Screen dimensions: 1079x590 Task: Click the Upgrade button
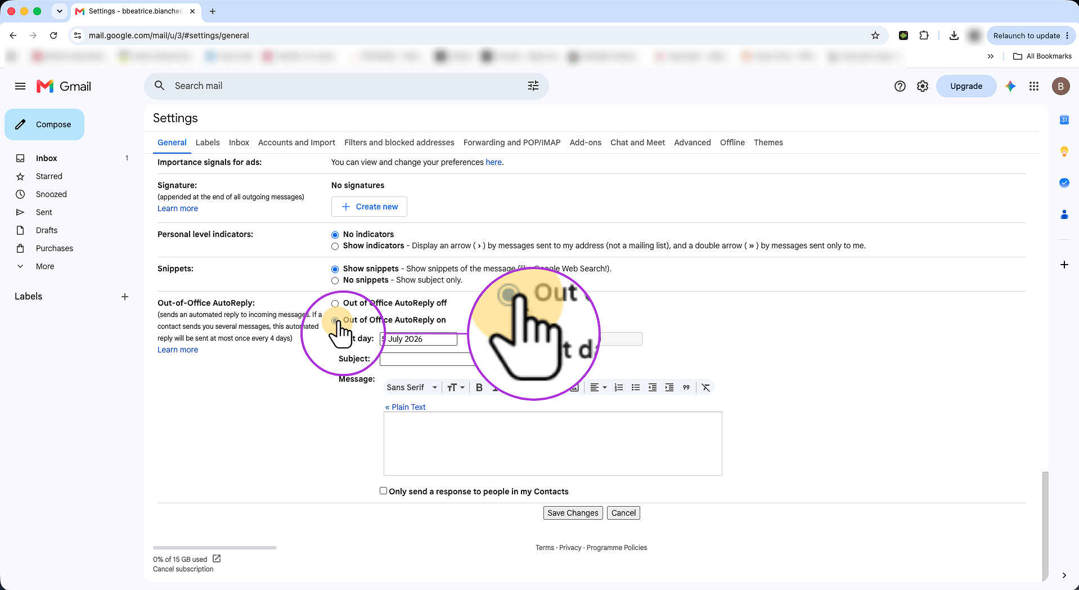point(966,86)
